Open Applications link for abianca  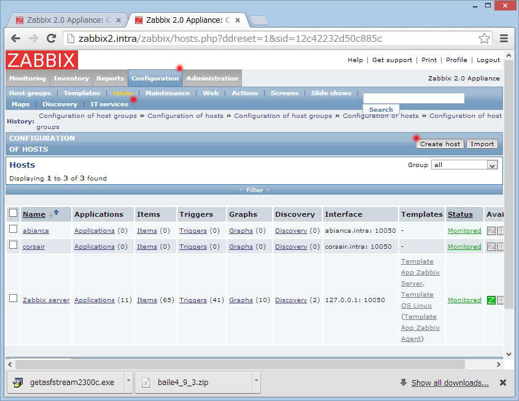(95, 231)
